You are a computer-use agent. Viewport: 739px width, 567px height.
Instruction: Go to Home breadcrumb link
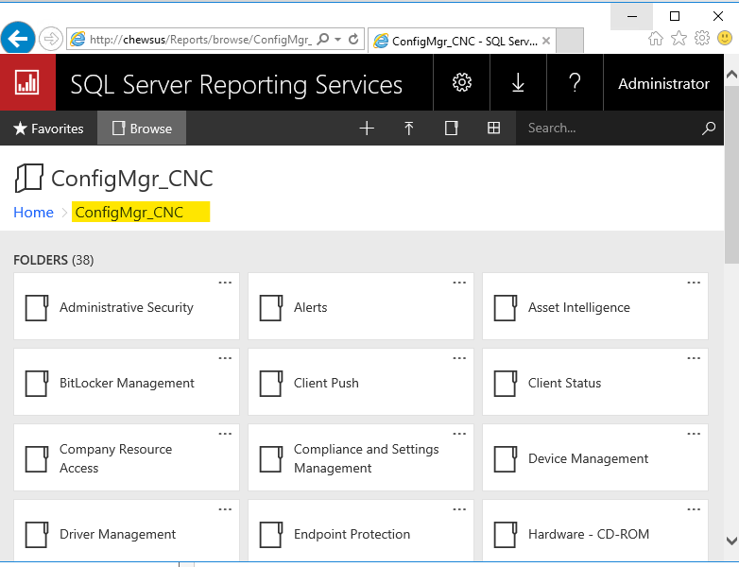(33, 212)
